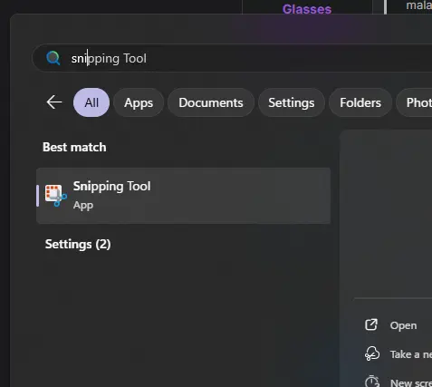The height and width of the screenshot is (387, 432).
Task: Click into the 'snipping Tool' search field
Action: (232, 58)
